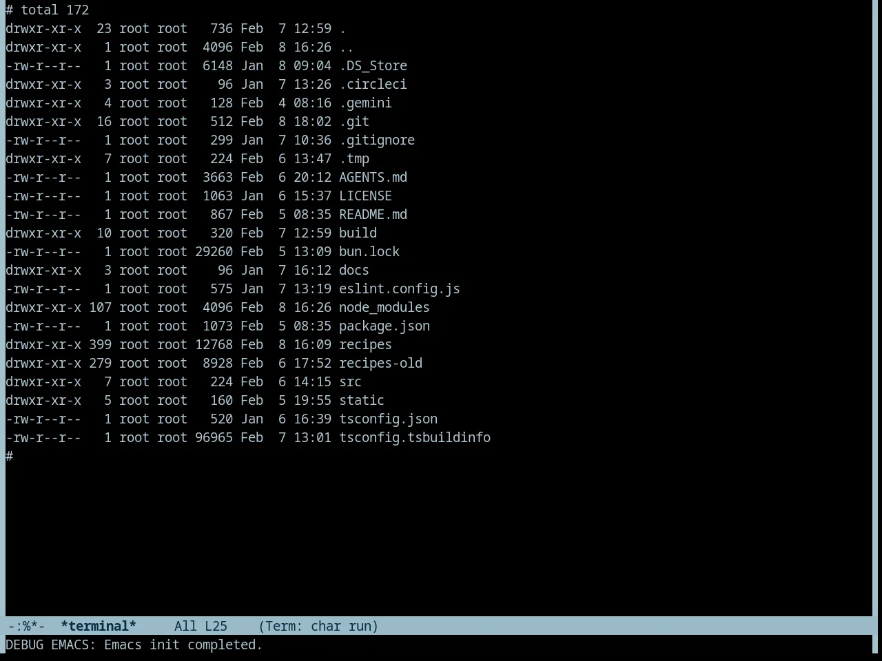
Task: Click the *terminal* buffer name in mode line
Action: pyautogui.click(x=99, y=626)
